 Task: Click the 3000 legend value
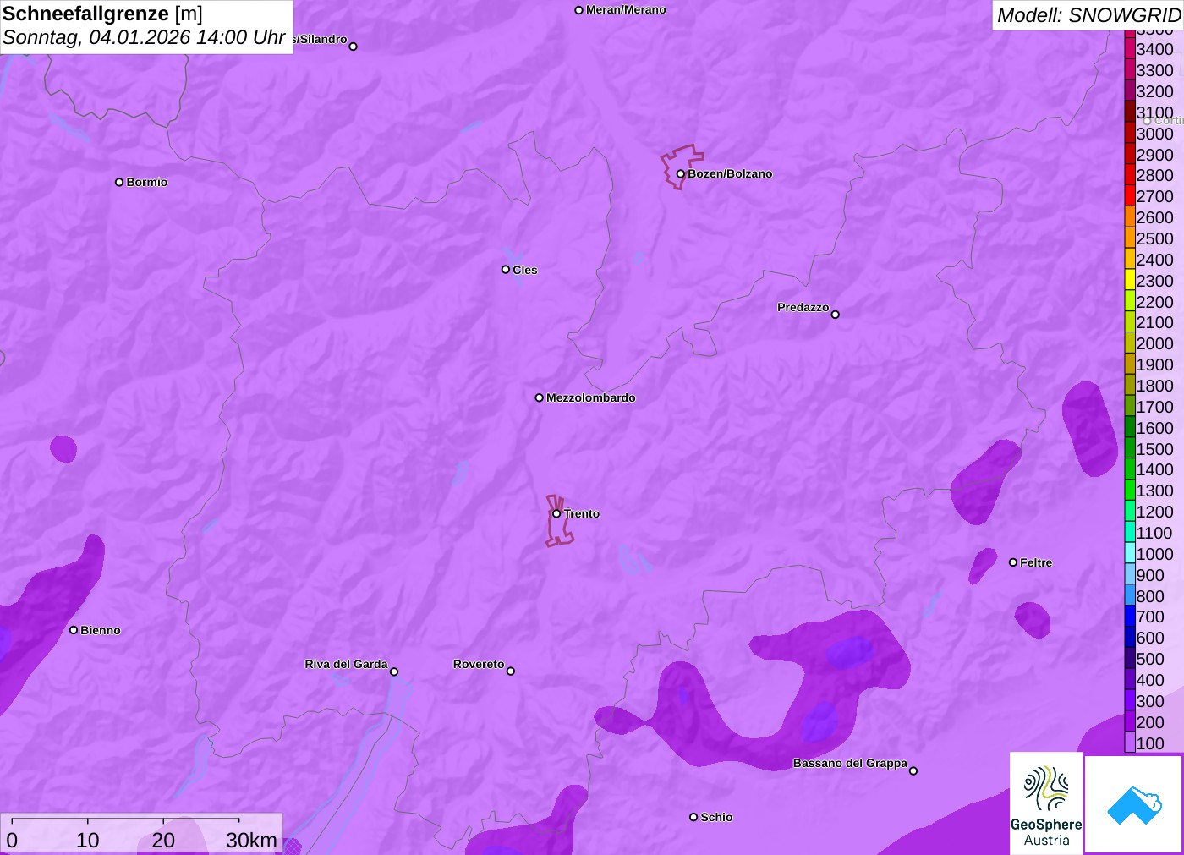coord(1154,134)
